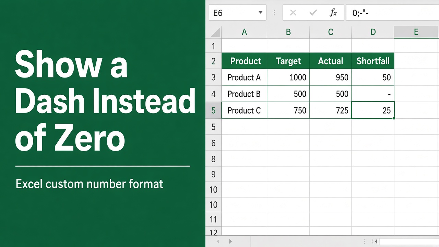Click the previous sheet navigation arrow

[217, 242]
